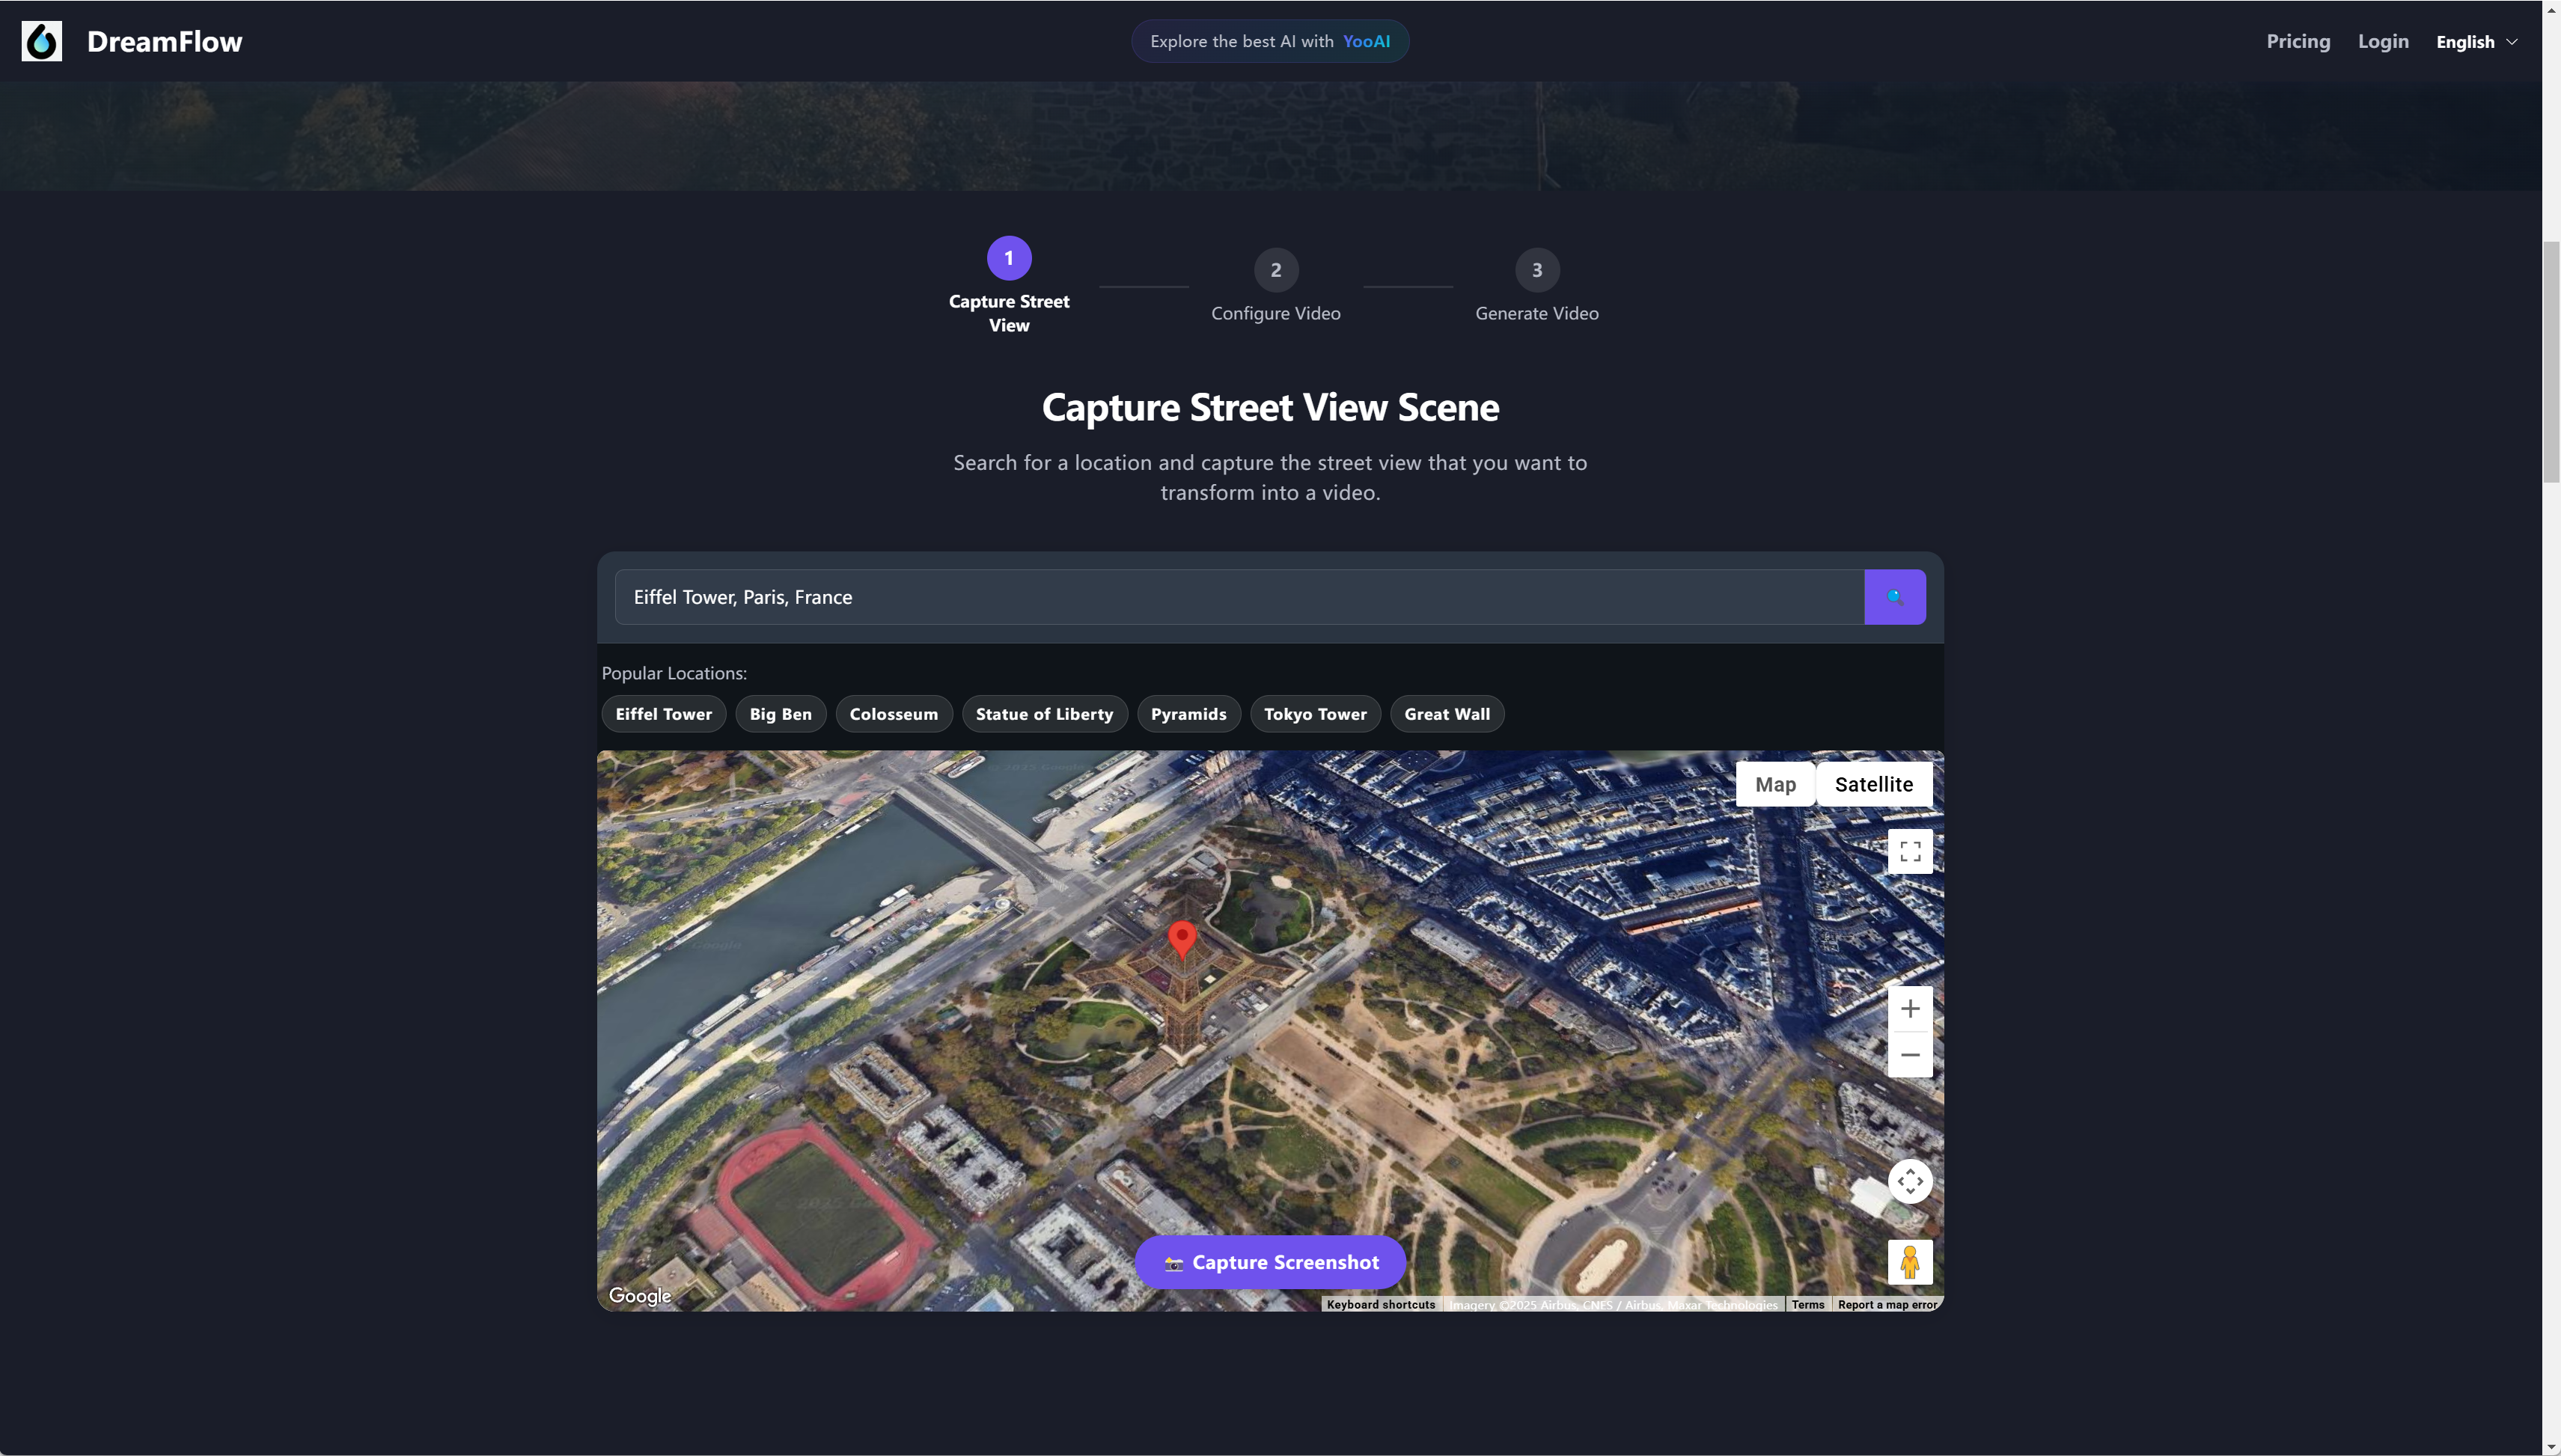Image resolution: width=2561 pixels, height=1456 pixels.
Task: Choose the Tokyo Tower popular location
Action: click(1314, 714)
